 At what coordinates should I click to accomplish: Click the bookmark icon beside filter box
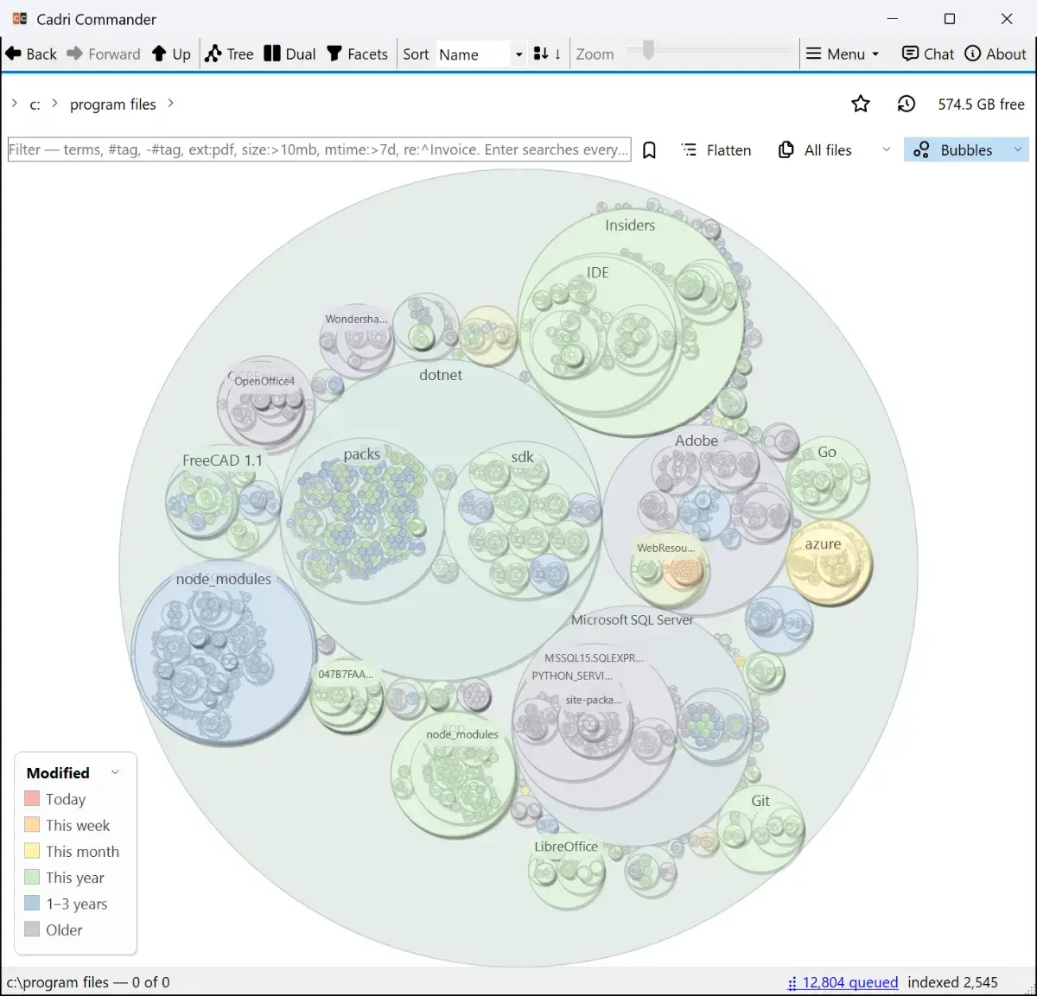click(x=650, y=150)
